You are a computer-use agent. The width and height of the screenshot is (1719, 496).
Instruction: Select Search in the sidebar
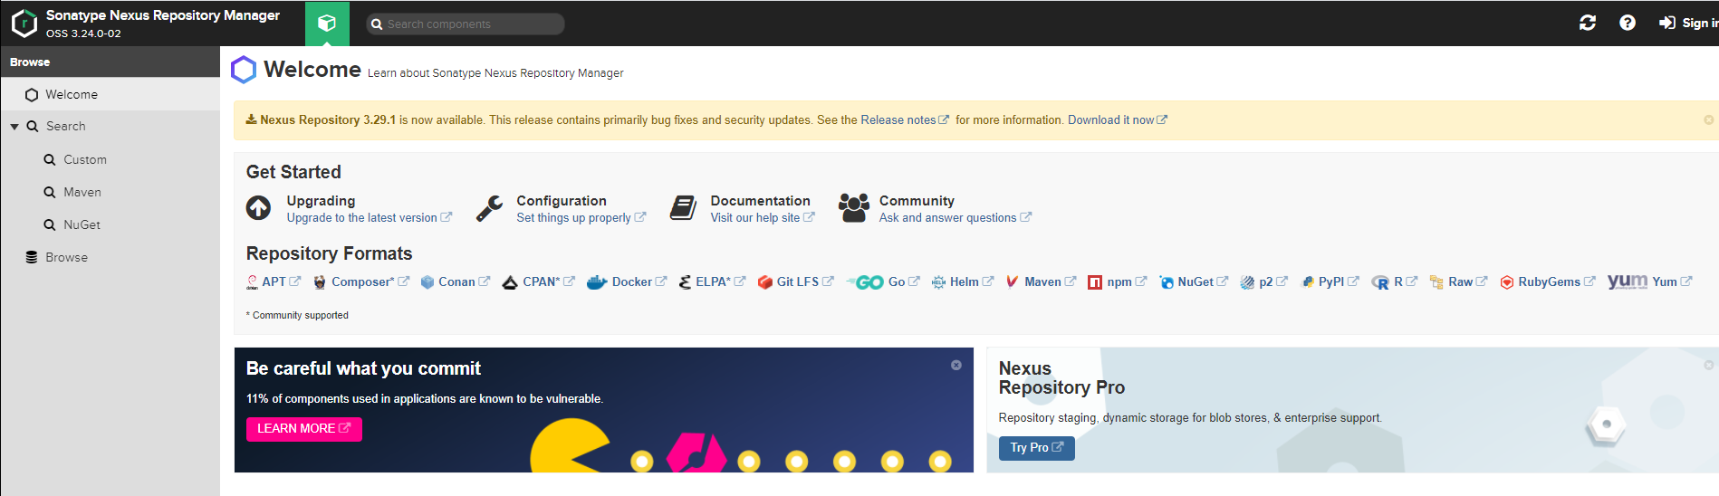click(65, 127)
